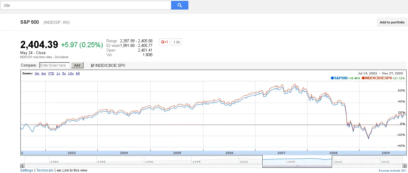
Task: Click the 1980 area of overview timeline
Action: 54,162
